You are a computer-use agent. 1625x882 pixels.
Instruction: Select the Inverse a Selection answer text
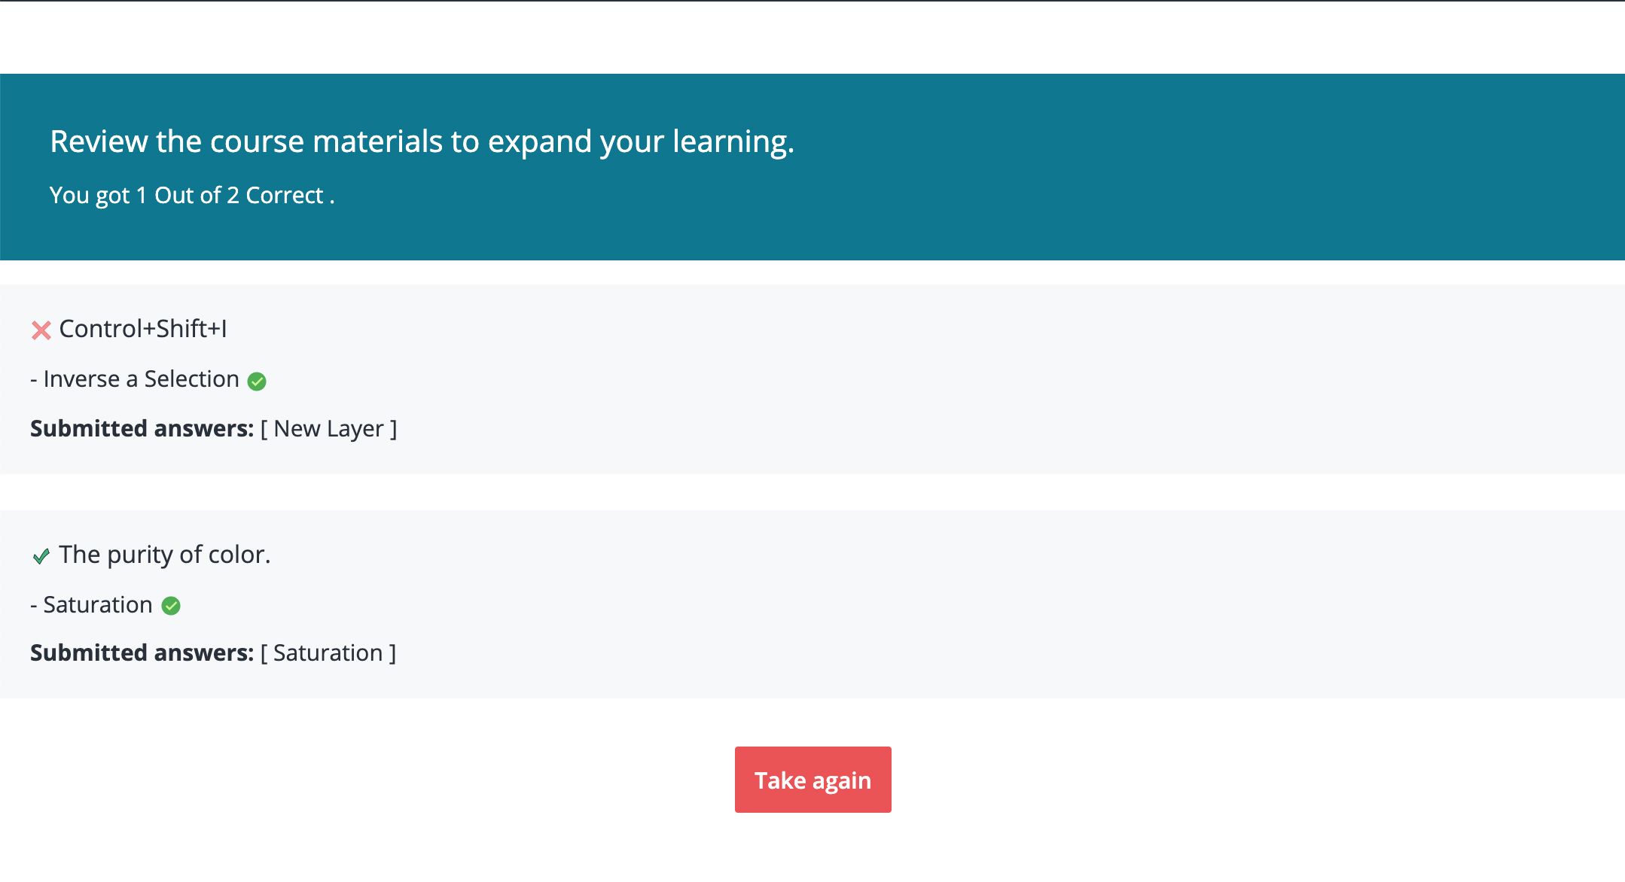pyautogui.click(x=141, y=379)
